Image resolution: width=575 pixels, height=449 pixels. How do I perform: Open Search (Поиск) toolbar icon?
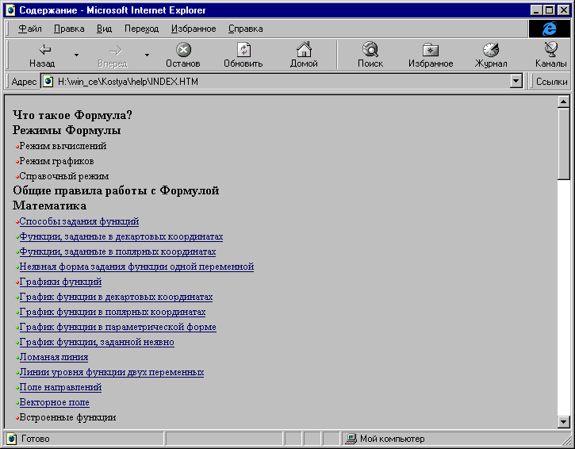(x=370, y=51)
